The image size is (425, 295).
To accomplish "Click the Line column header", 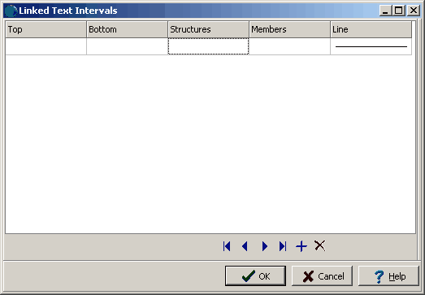I will [x=371, y=29].
